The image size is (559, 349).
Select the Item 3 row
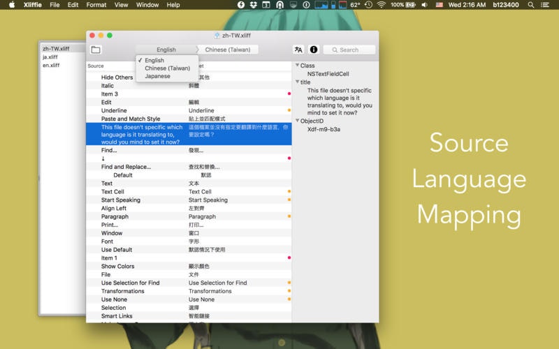pyautogui.click(x=189, y=94)
